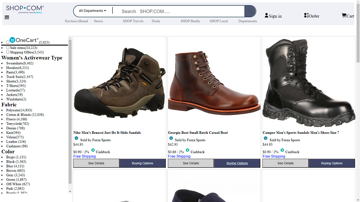Open the Departments menu item
360x202 pixels.
(x=248, y=21)
